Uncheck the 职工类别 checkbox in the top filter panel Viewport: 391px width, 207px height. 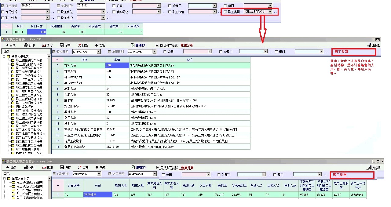[225, 12]
